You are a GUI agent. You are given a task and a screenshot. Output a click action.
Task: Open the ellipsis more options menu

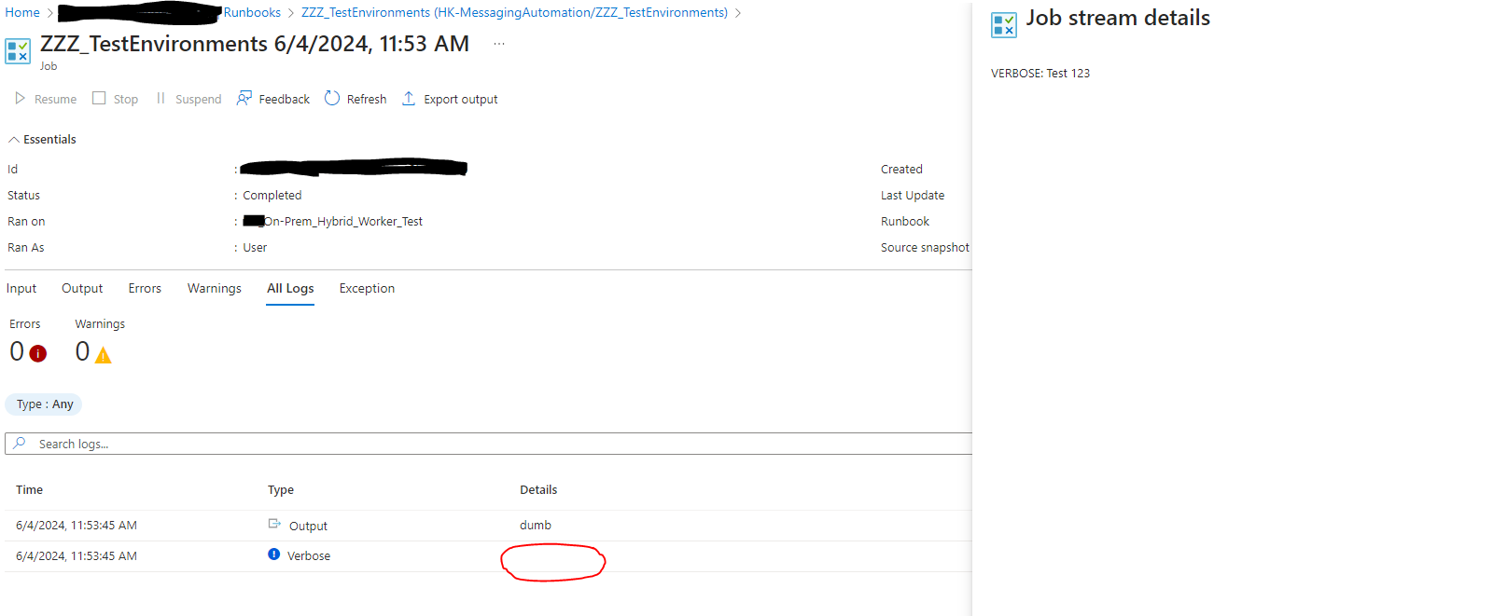[x=499, y=44]
